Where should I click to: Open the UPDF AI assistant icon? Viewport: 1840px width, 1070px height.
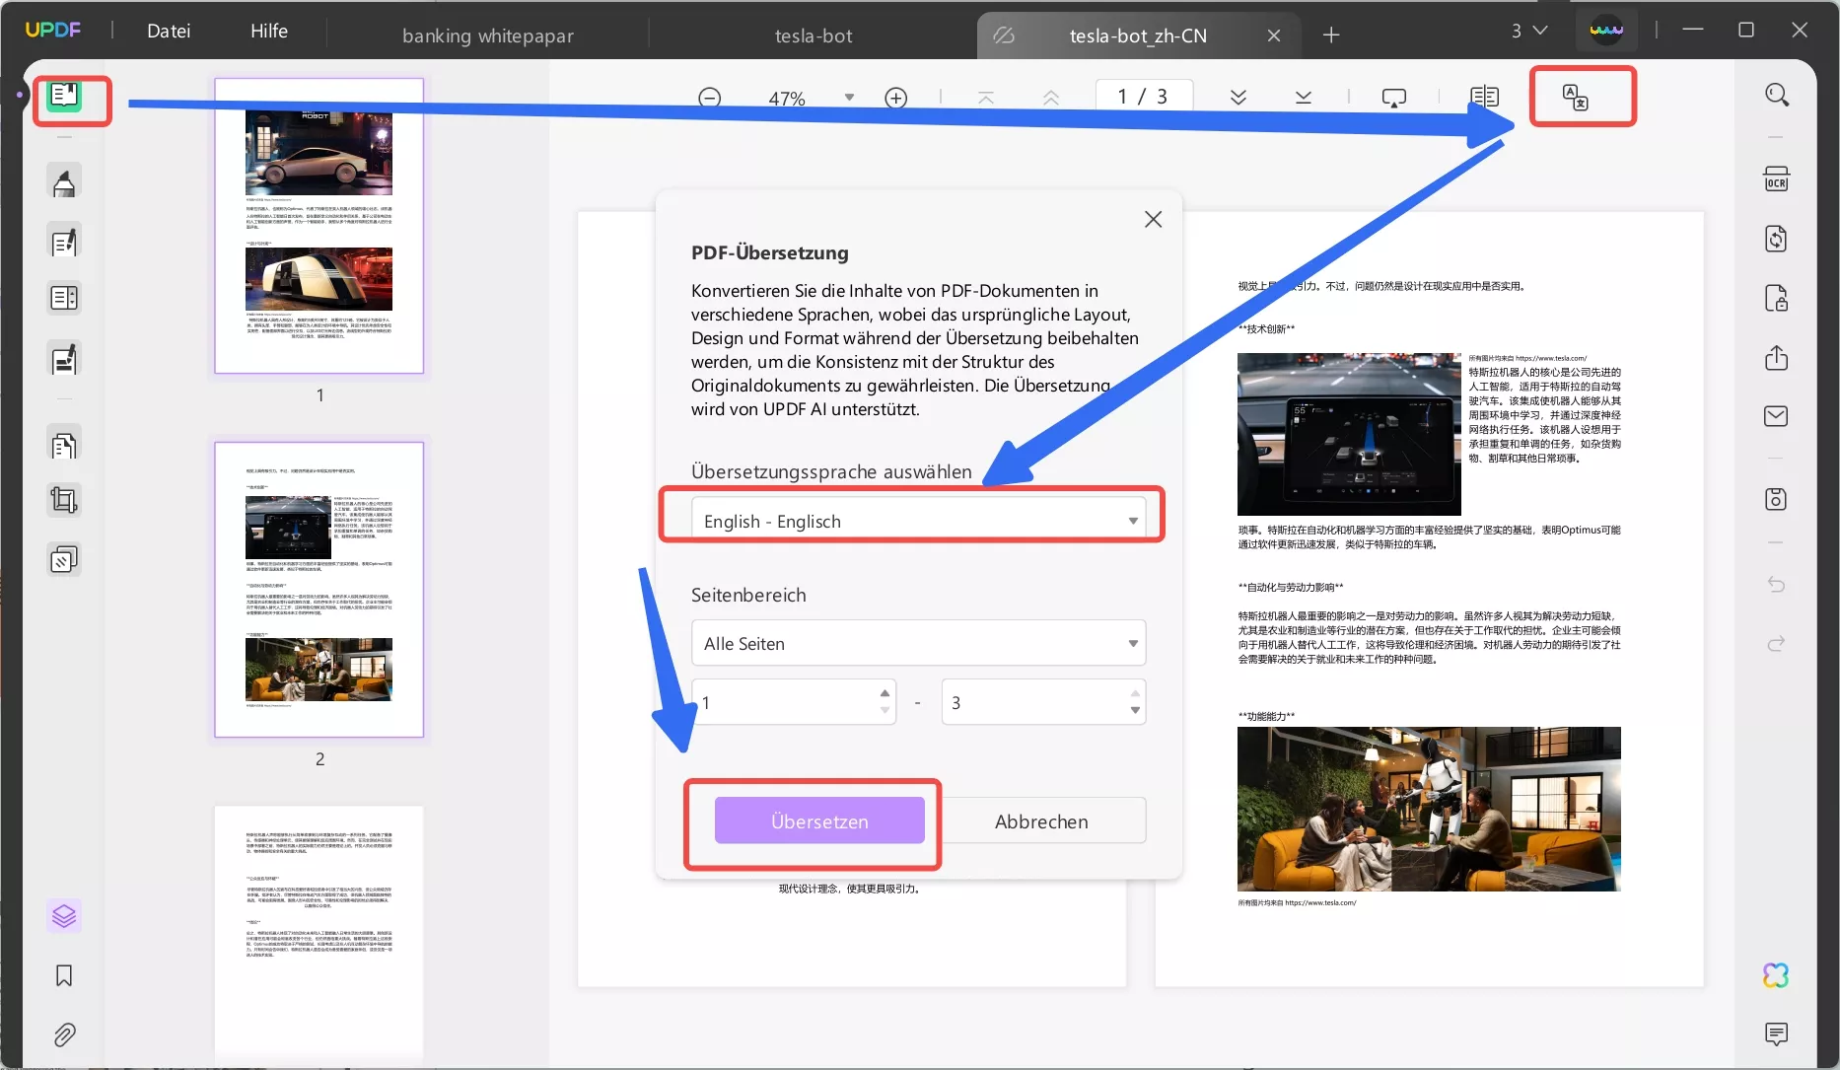[x=1776, y=975]
